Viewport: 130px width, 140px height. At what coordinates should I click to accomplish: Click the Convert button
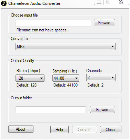[84, 130]
